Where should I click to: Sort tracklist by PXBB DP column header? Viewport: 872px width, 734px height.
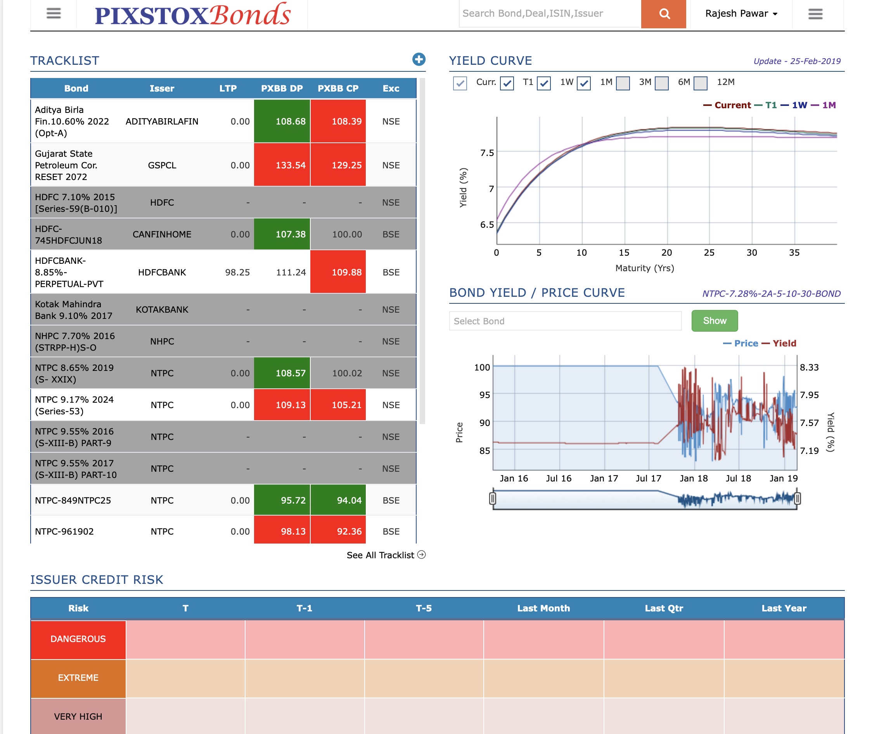pyautogui.click(x=282, y=88)
